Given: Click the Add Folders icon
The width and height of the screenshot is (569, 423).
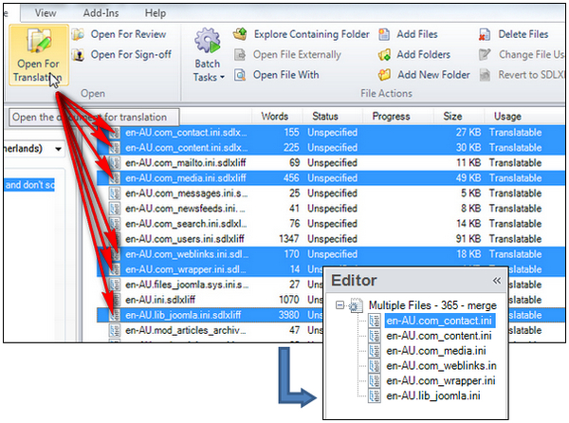Looking at the screenshot, I should (x=384, y=54).
